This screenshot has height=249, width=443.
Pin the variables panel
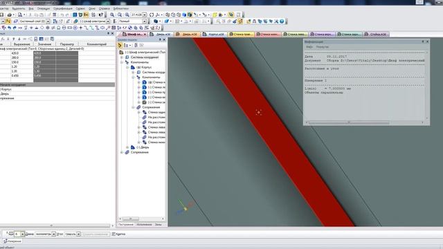pyautogui.click(x=108, y=33)
